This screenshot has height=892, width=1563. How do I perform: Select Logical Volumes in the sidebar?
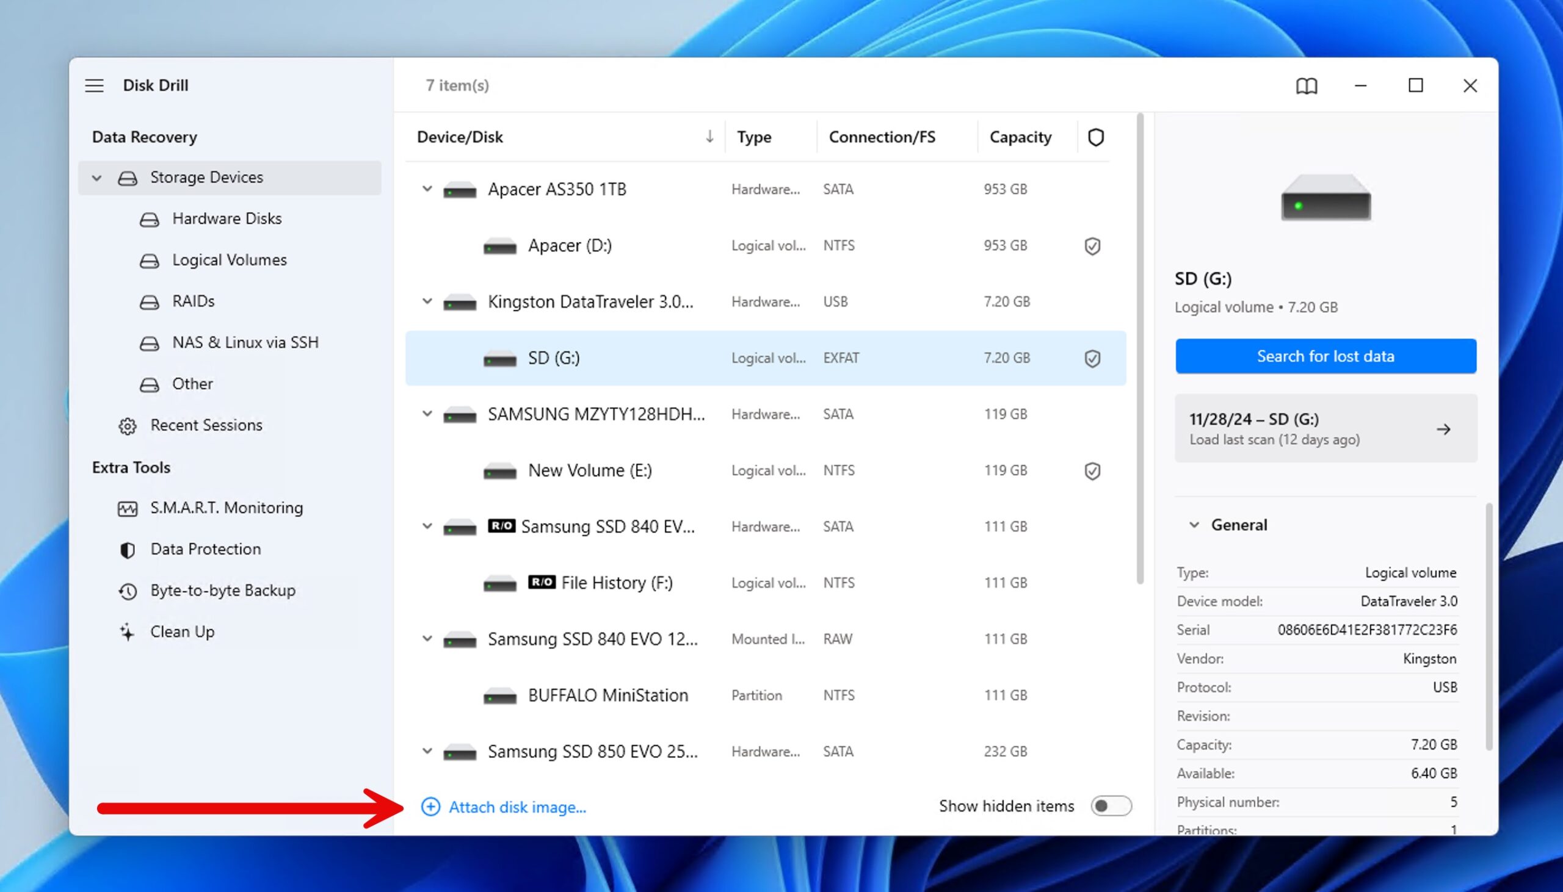pos(230,260)
